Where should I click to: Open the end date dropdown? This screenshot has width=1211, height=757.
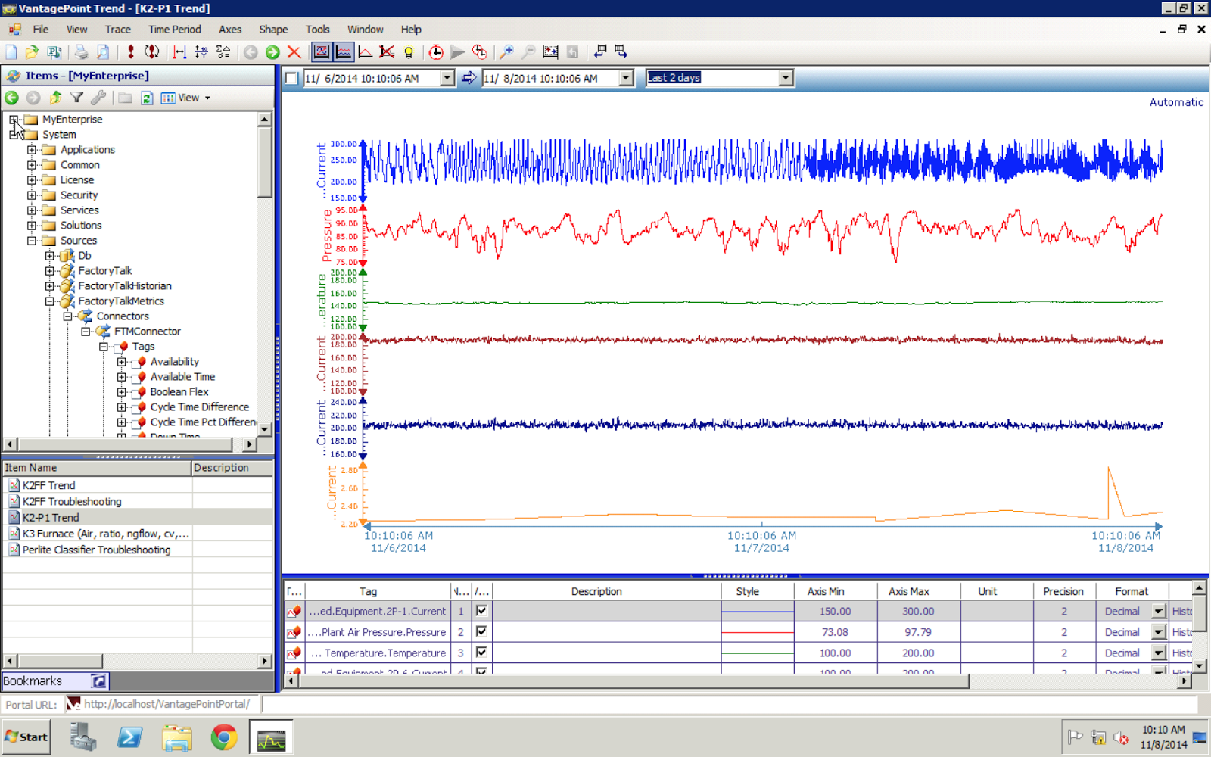tap(625, 78)
